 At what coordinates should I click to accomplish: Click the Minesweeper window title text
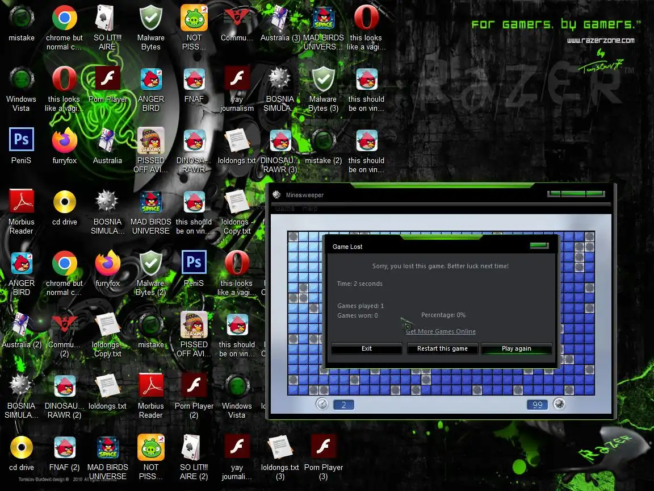pos(304,195)
